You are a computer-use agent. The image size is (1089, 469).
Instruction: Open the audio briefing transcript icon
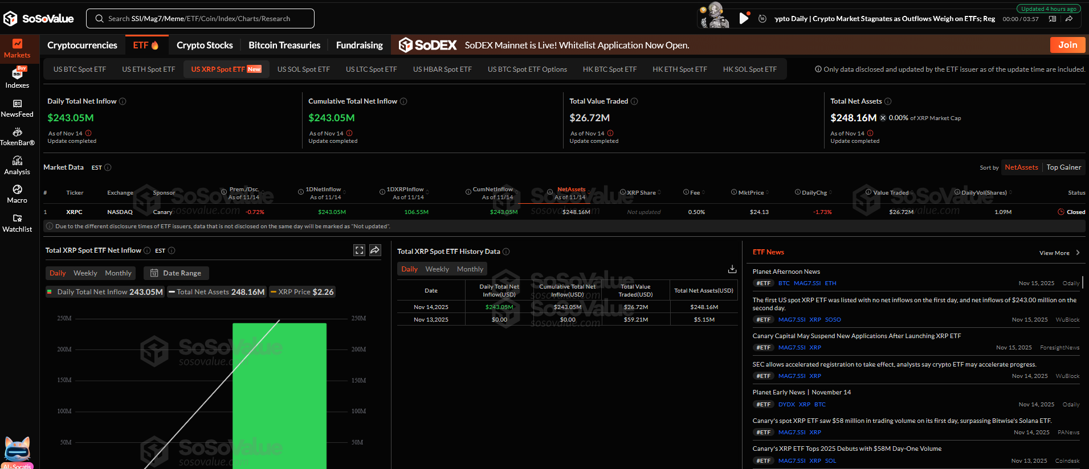pos(1053,19)
